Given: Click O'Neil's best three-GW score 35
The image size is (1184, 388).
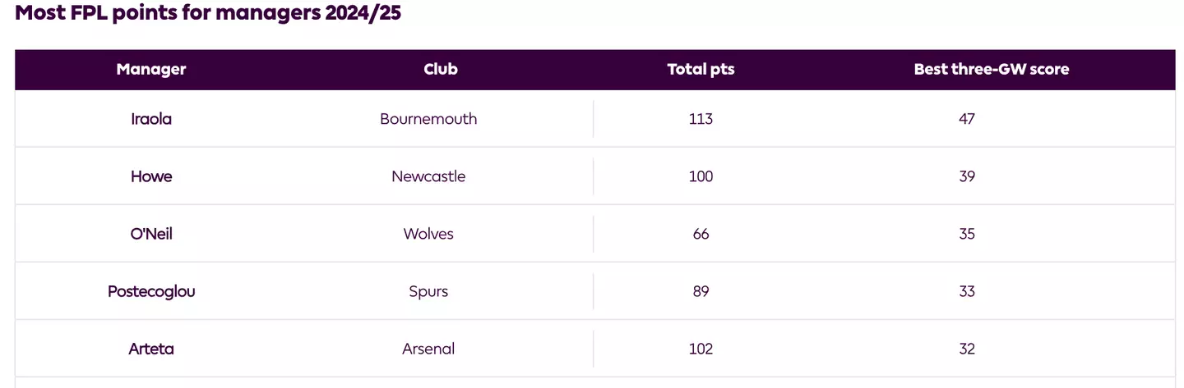Looking at the screenshot, I should click(x=967, y=234).
